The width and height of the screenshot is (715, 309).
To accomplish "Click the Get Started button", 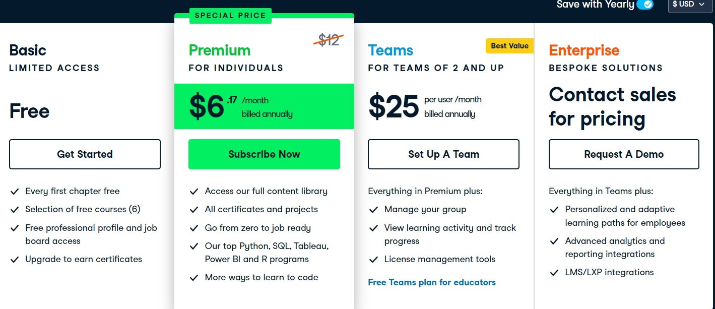I will tap(85, 154).
